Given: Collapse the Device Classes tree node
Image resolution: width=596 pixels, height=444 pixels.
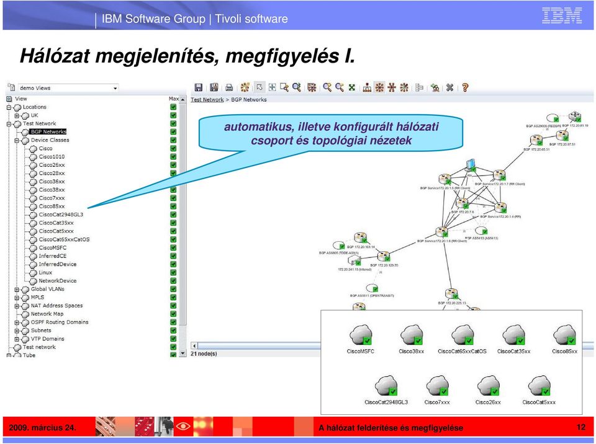Looking at the screenshot, I should click(17, 141).
